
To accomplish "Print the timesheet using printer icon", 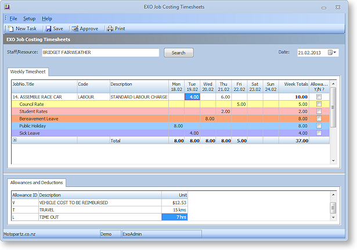I will click(x=110, y=28).
